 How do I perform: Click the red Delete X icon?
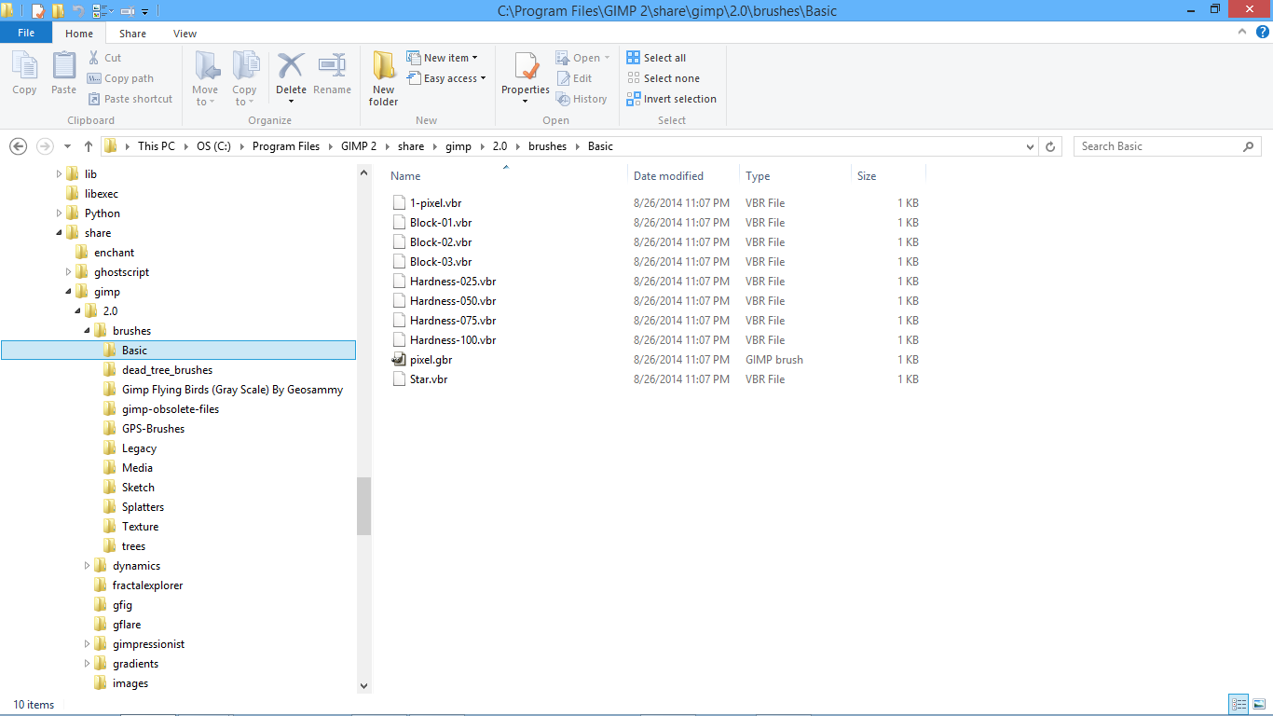tap(291, 65)
